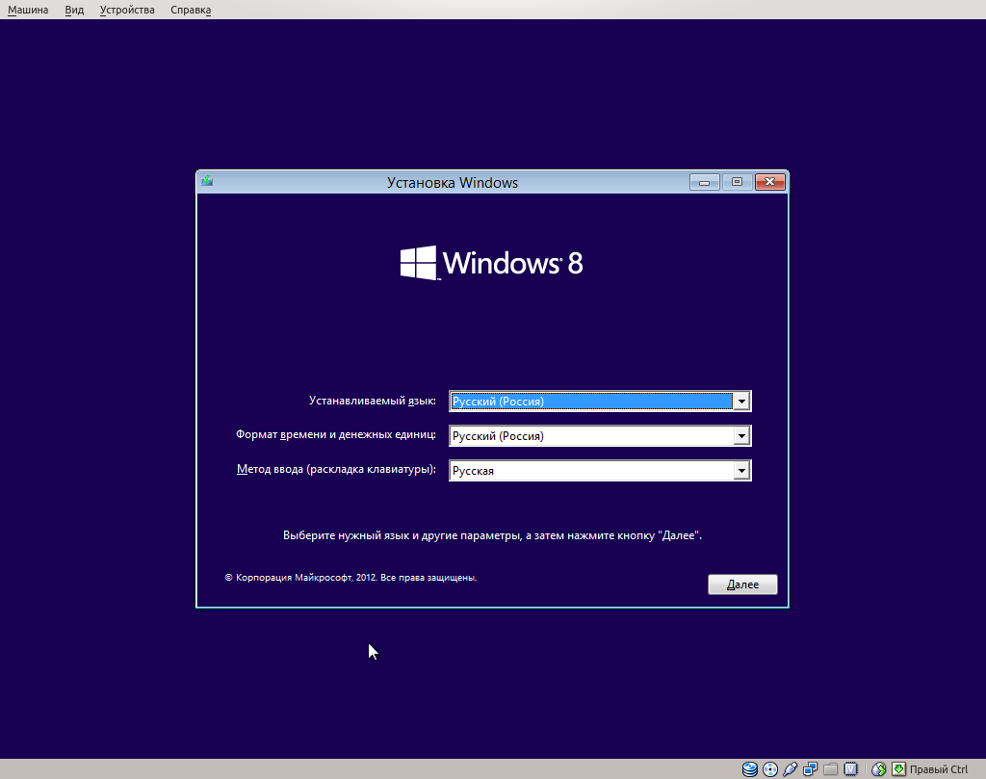Viewport: 986px width, 779px height.
Task: Click the virtualization features chip icon
Action: (x=851, y=768)
